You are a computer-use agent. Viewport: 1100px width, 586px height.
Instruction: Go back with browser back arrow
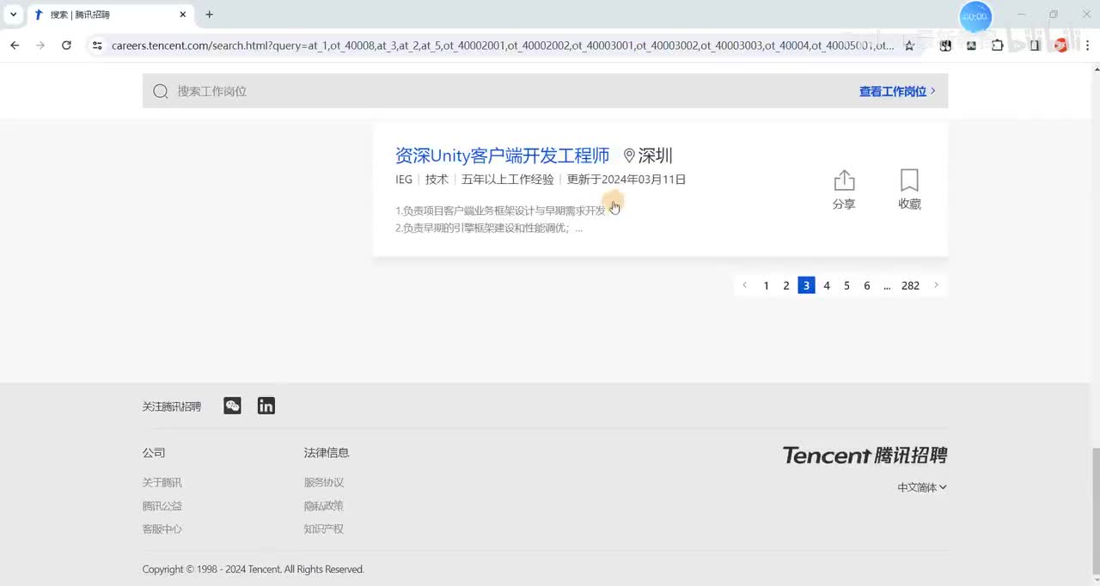[x=15, y=46]
